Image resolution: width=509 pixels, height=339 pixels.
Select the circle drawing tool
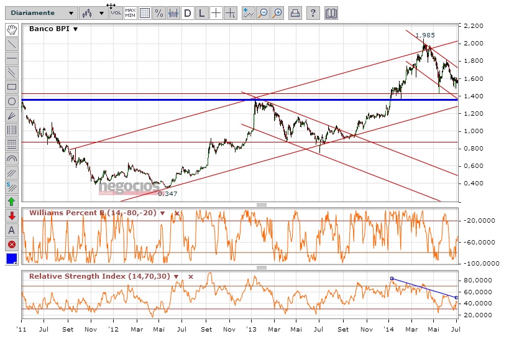tap(12, 101)
